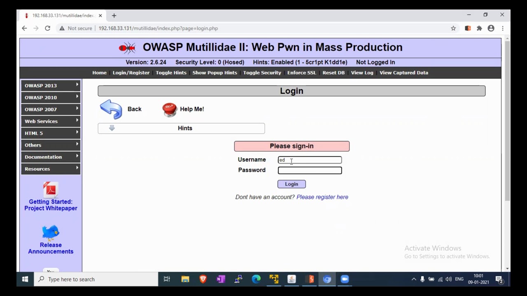The width and height of the screenshot is (527, 296).
Task: Open Getting Started: Project Whitepaper link
Action: point(51,205)
